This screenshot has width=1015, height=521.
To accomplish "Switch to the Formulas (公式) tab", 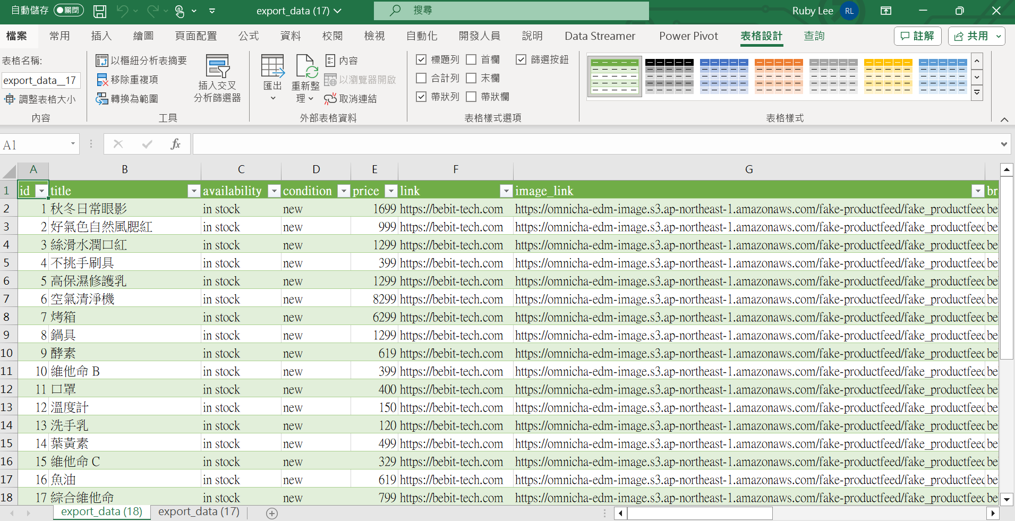I will pyautogui.click(x=249, y=36).
